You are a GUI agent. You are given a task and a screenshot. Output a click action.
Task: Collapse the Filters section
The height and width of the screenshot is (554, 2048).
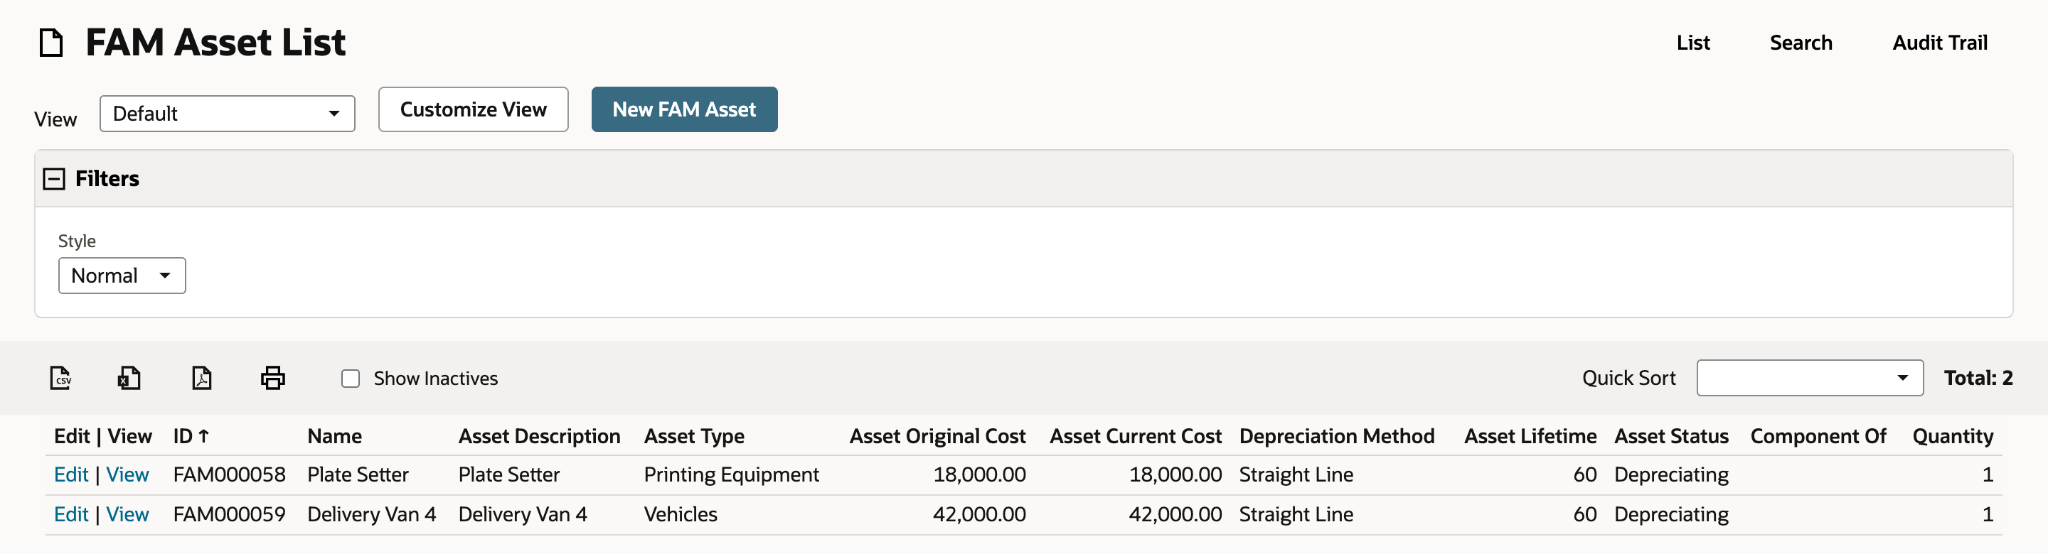tap(54, 178)
